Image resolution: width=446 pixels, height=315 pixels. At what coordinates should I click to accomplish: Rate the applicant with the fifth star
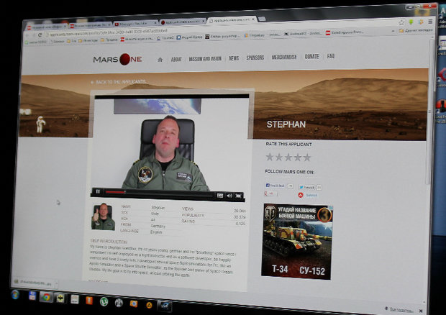click(307, 157)
